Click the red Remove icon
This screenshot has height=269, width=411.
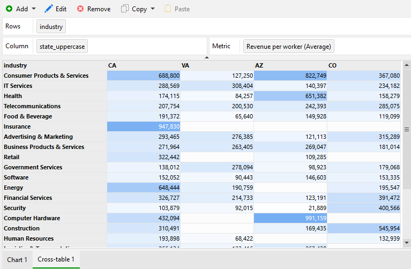click(x=80, y=9)
